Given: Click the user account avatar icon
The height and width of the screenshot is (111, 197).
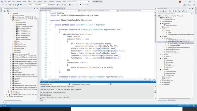Looking at the screenshot, I should (180, 2).
